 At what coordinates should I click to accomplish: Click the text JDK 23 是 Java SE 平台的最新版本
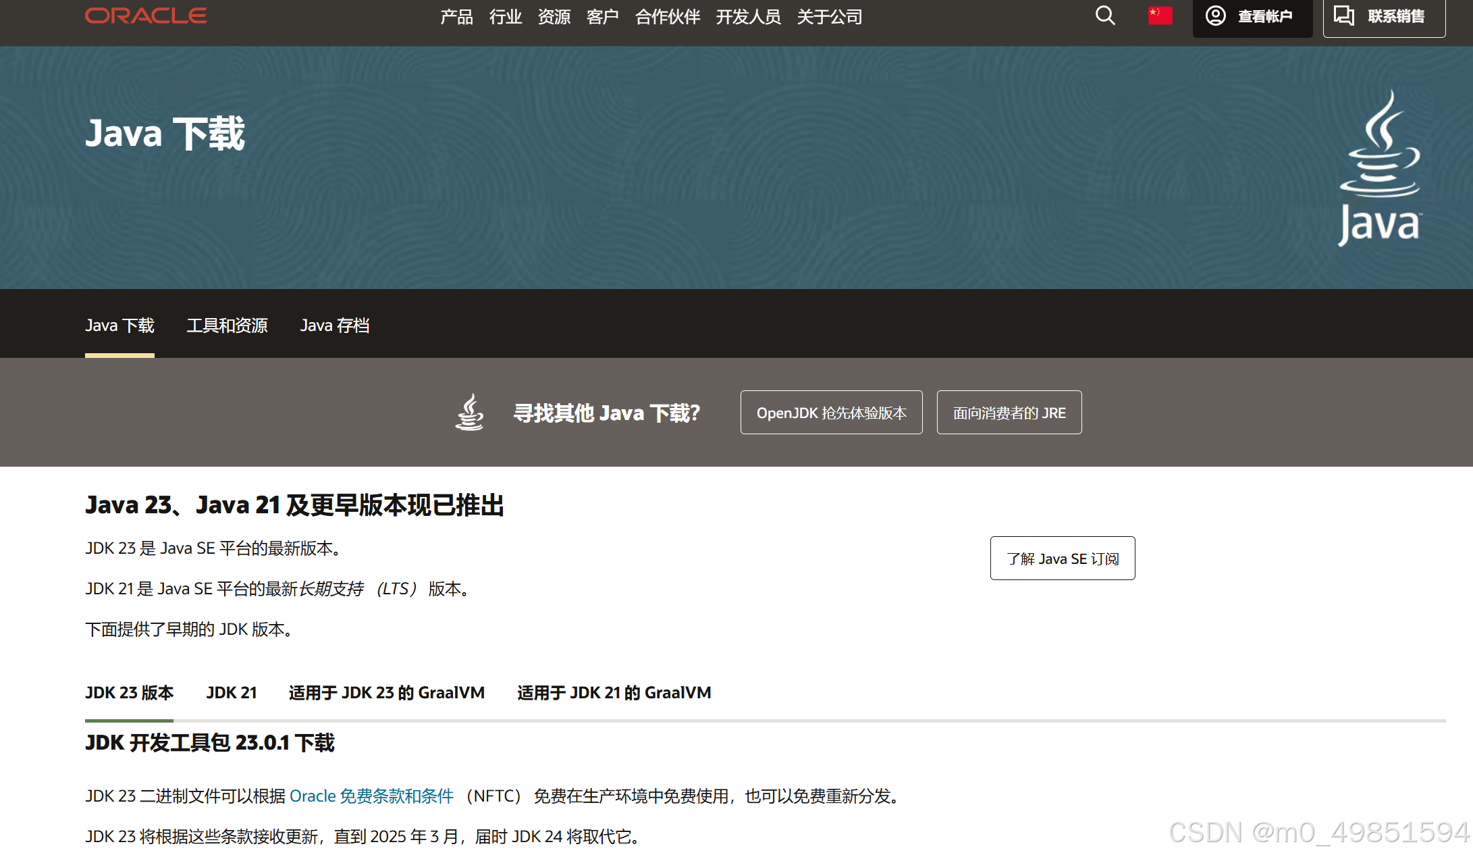213,548
